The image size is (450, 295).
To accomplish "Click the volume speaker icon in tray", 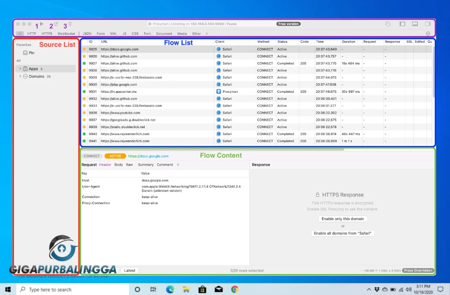I will coord(409,289).
